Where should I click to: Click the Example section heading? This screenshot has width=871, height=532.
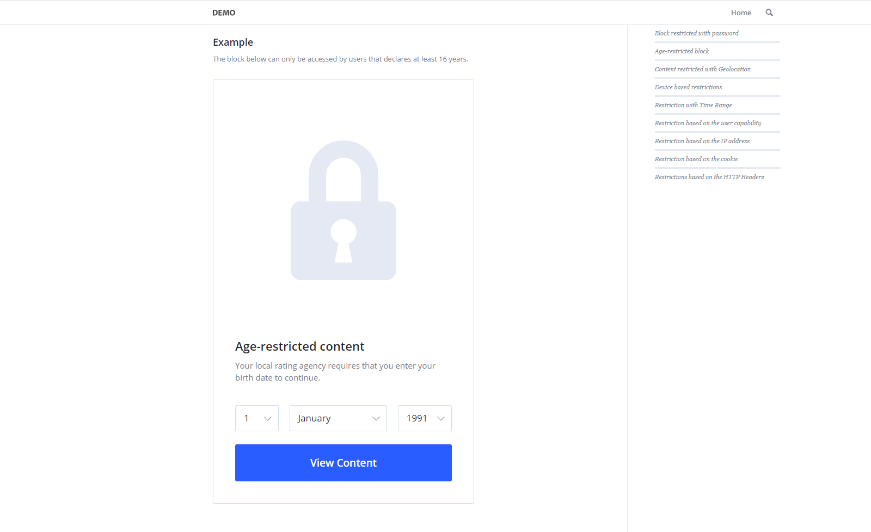233,42
